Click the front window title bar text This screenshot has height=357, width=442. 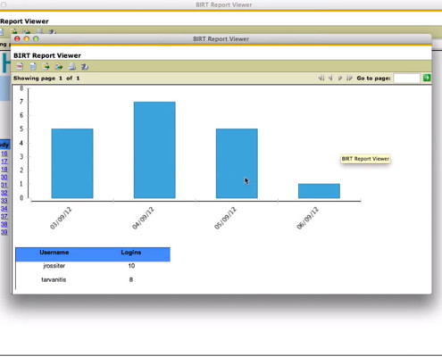click(221, 39)
